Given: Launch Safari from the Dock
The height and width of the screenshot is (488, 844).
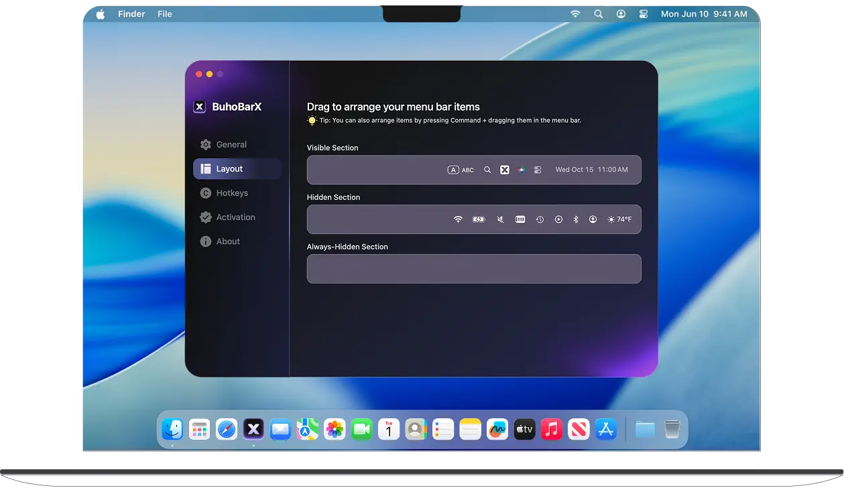Looking at the screenshot, I should coord(227,429).
